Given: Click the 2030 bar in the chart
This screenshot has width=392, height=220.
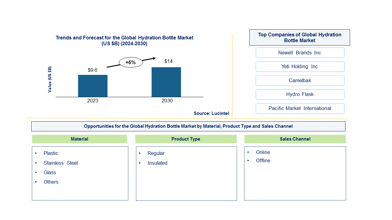Looking at the screenshot, I should point(166,82).
